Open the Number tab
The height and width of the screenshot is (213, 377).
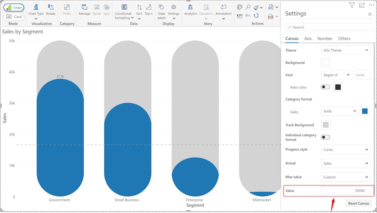point(325,38)
